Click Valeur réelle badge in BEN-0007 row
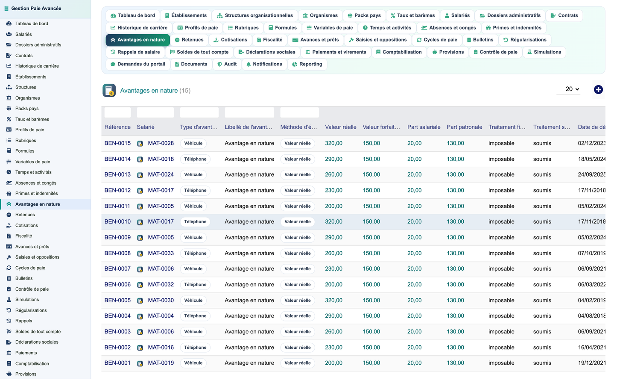This screenshot has width=617, height=386. [x=298, y=269]
